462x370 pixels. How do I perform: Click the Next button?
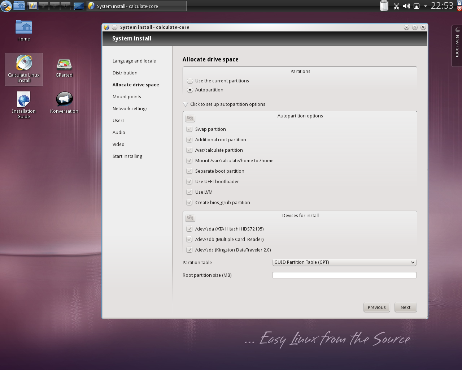(x=406, y=307)
